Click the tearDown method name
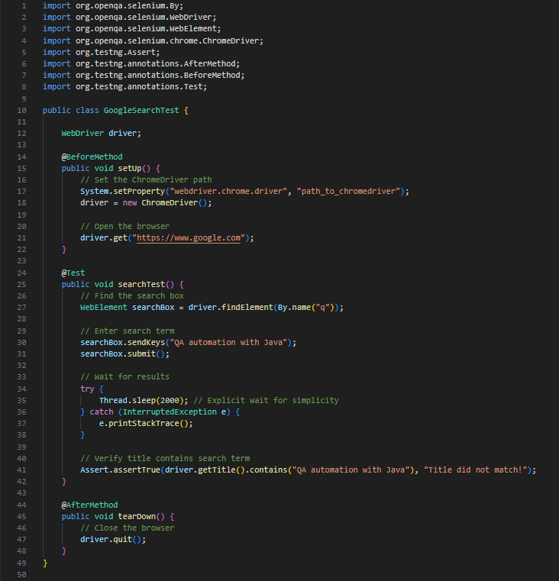This screenshot has height=581, width=559. click(x=137, y=517)
